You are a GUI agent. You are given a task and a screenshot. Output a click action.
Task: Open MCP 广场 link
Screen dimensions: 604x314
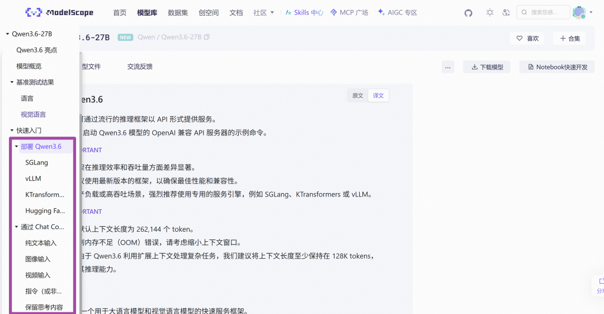[350, 12]
